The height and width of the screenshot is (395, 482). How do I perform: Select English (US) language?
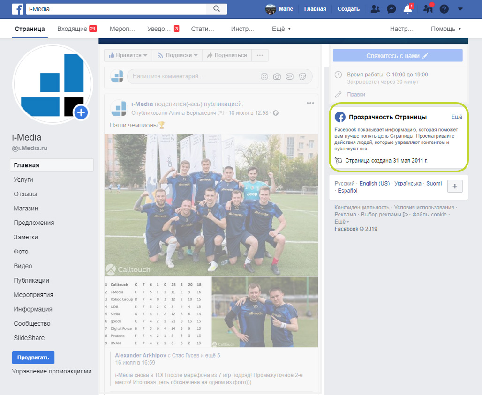tap(375, 183)
